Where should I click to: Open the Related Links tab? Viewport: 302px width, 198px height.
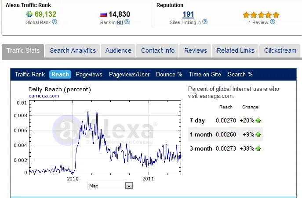pyautogui.click(x=236, y=50)
